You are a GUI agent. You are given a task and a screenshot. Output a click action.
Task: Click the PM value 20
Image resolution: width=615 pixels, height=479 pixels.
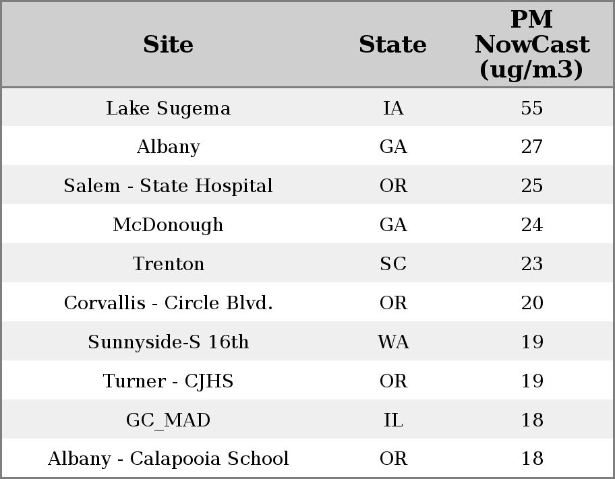[531, 302]
